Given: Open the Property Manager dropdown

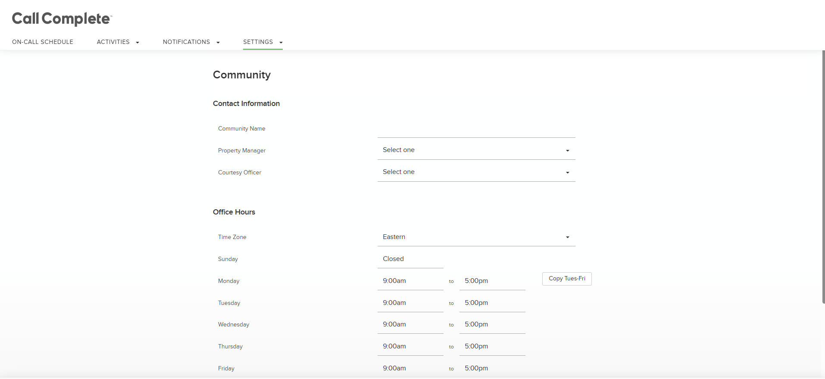Looking at the screenshot, I should pyautogui.click(x=476, y=150).
